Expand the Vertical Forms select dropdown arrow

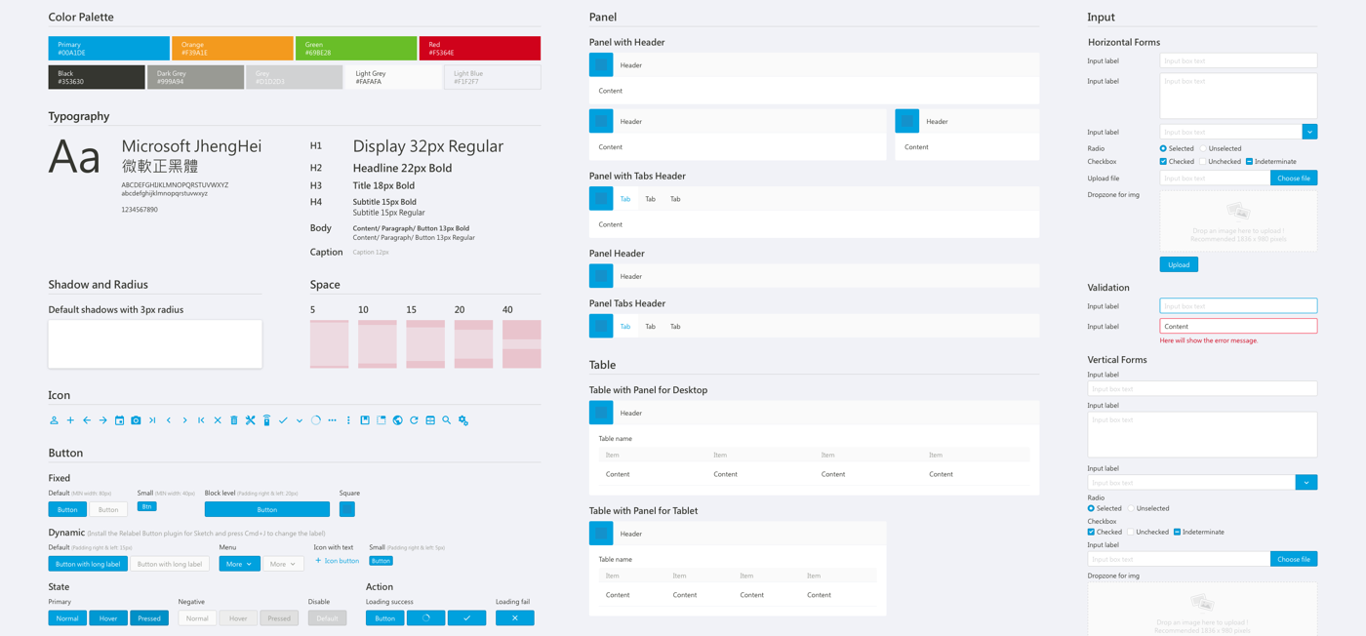click(x=1306, y=482)
